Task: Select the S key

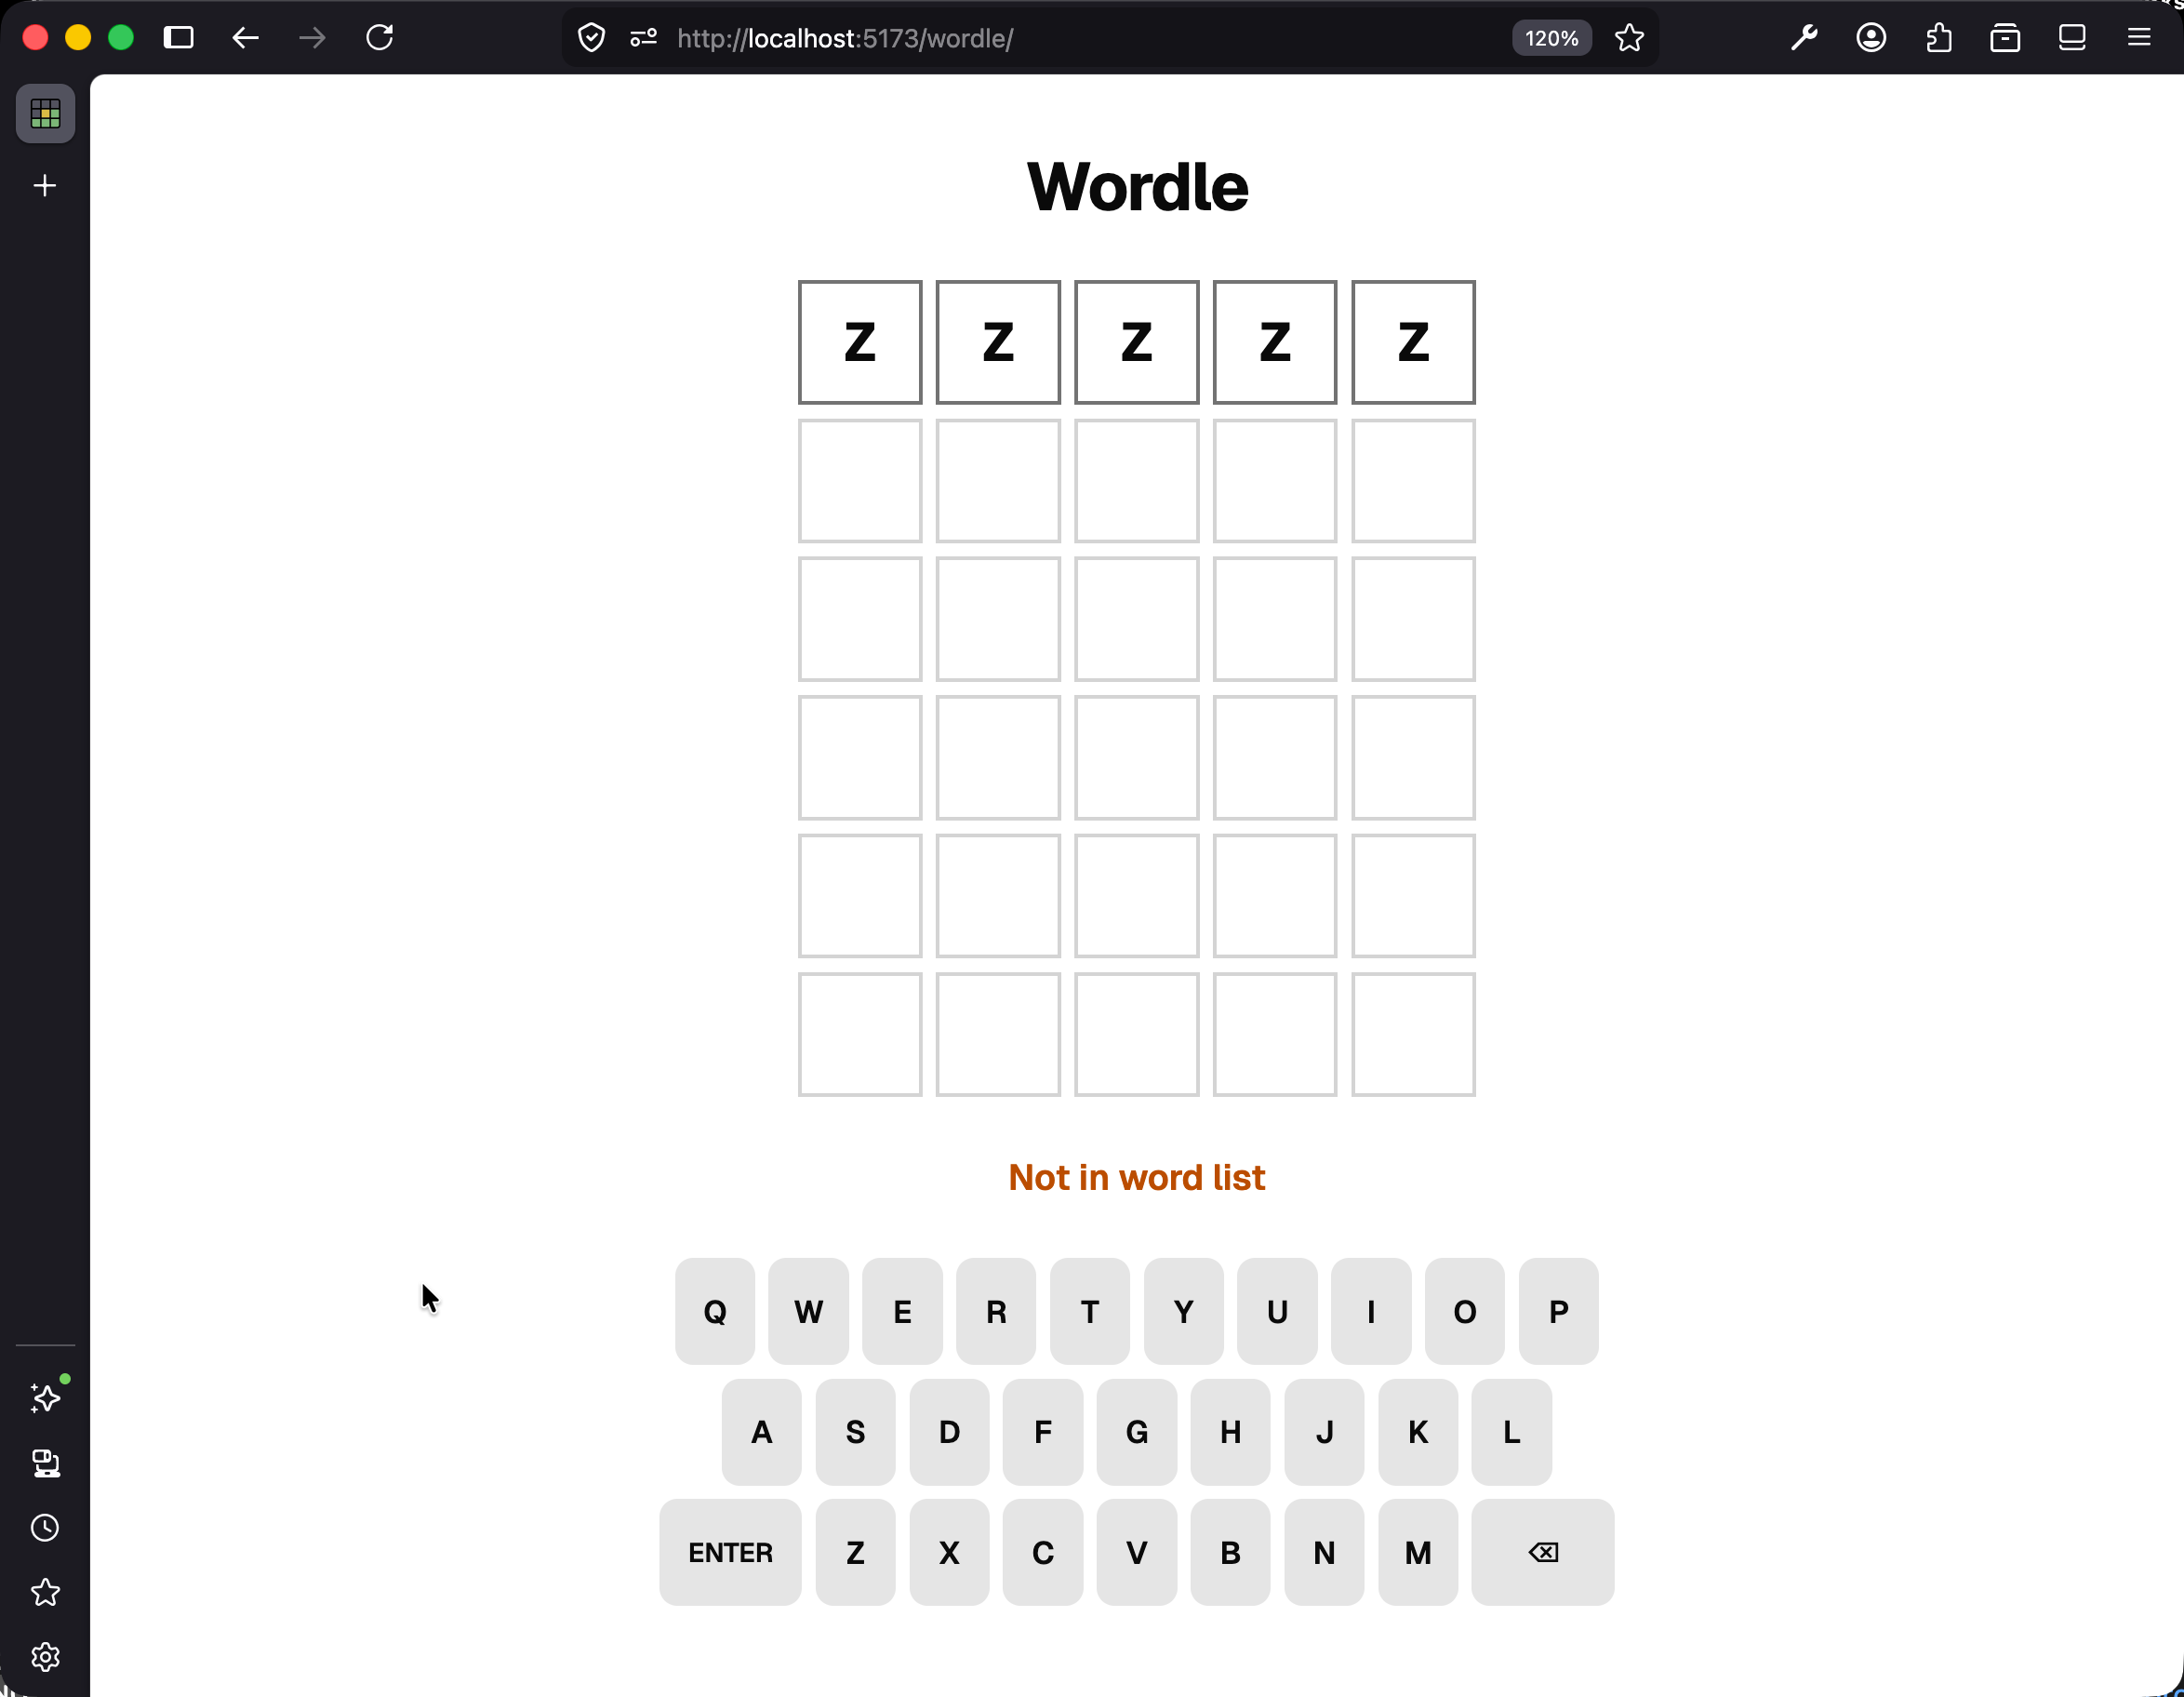Action: 855,1432
